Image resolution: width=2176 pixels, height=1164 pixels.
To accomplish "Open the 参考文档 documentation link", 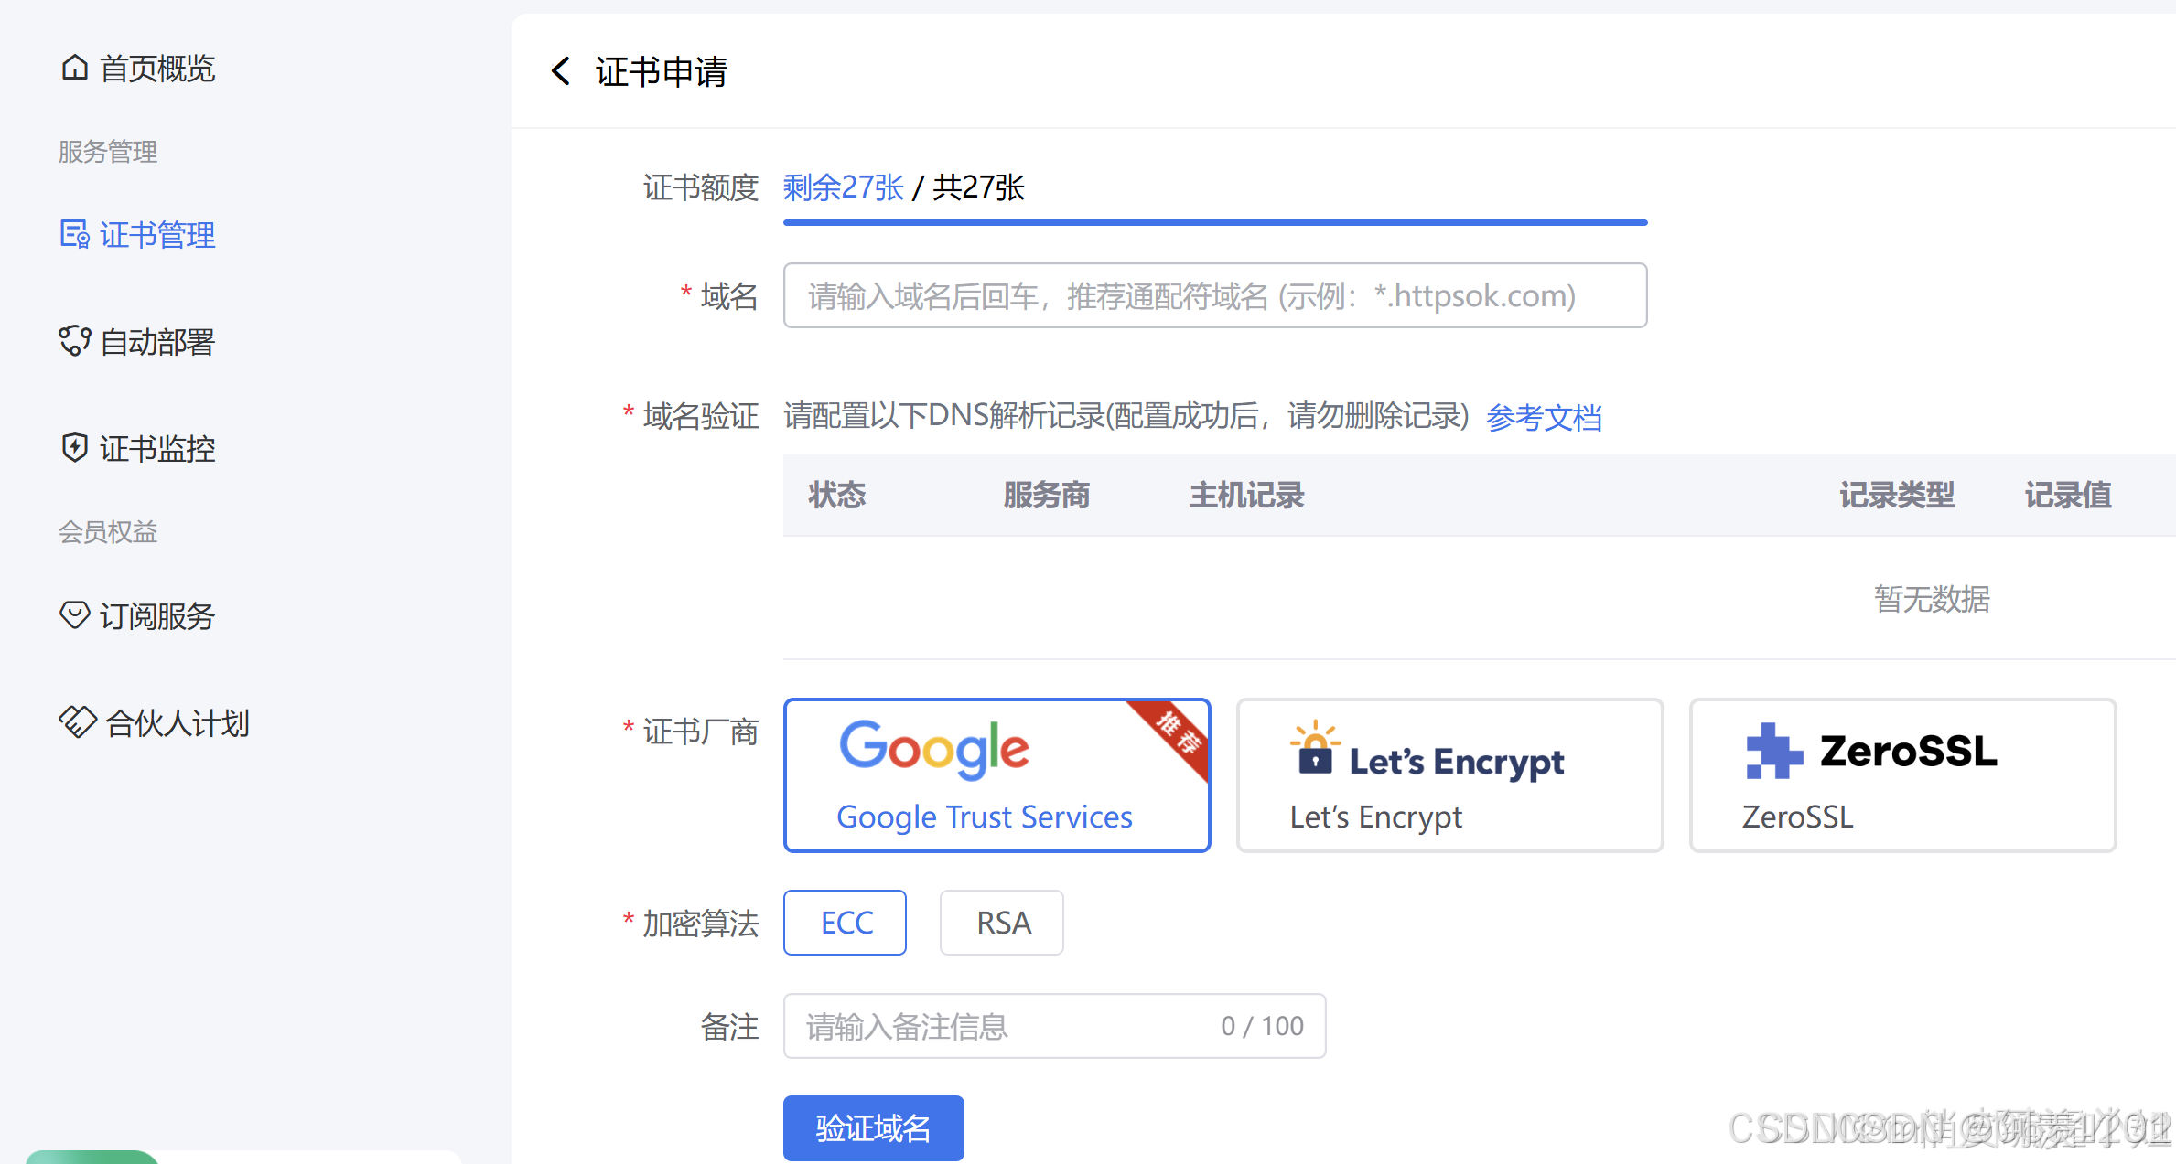I will [x=1544, y=417].
